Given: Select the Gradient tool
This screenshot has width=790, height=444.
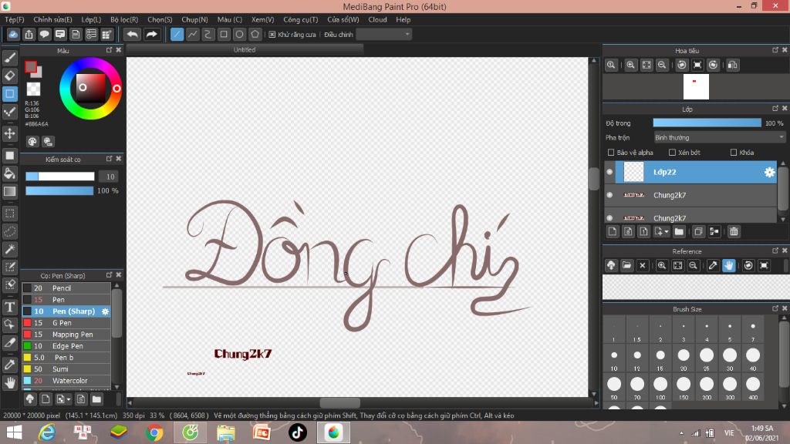Looking at the screenshot, I should (x=9, y=191).
